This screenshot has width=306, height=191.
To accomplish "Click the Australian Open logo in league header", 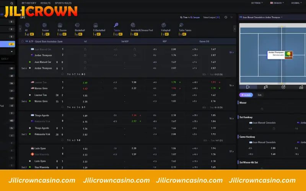I will click(x=27, y=41).
